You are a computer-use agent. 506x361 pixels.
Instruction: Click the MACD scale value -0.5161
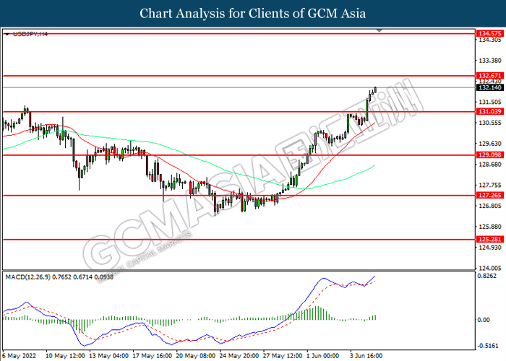pyautogui.click(x=489, y=346)
